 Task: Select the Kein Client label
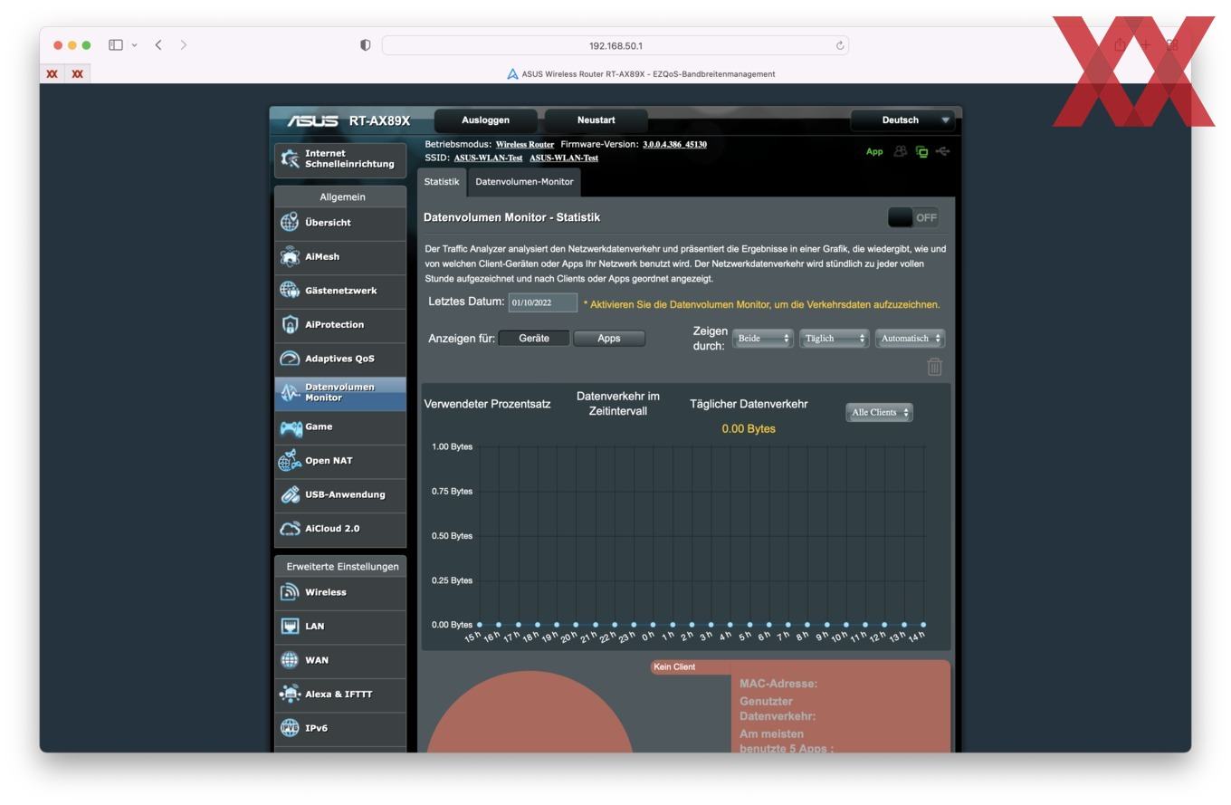(674, 666)
